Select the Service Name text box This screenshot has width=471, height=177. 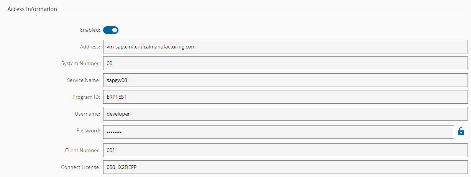click(285, 80)
